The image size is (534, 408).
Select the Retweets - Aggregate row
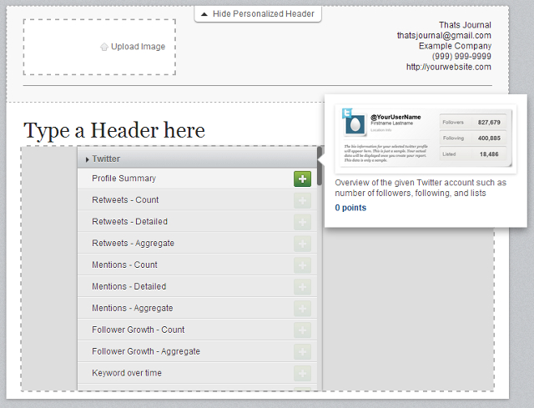click(197, 244)
